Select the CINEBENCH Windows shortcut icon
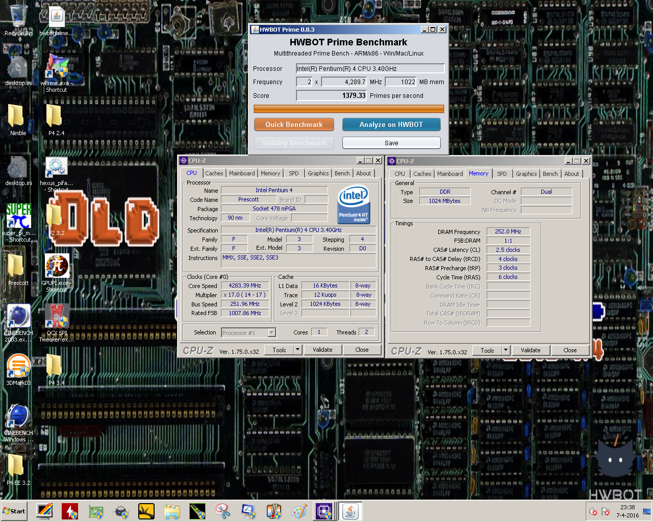The image size is (653, 522). click(18, 423)
